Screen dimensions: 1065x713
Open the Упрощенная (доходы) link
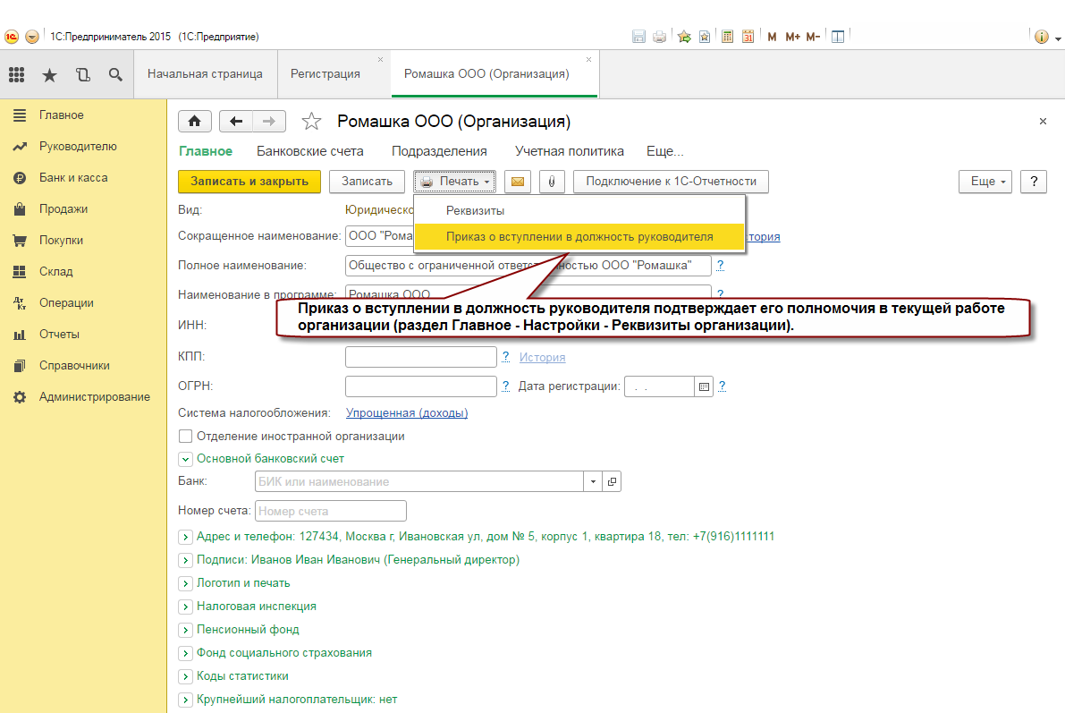[407, 412]
